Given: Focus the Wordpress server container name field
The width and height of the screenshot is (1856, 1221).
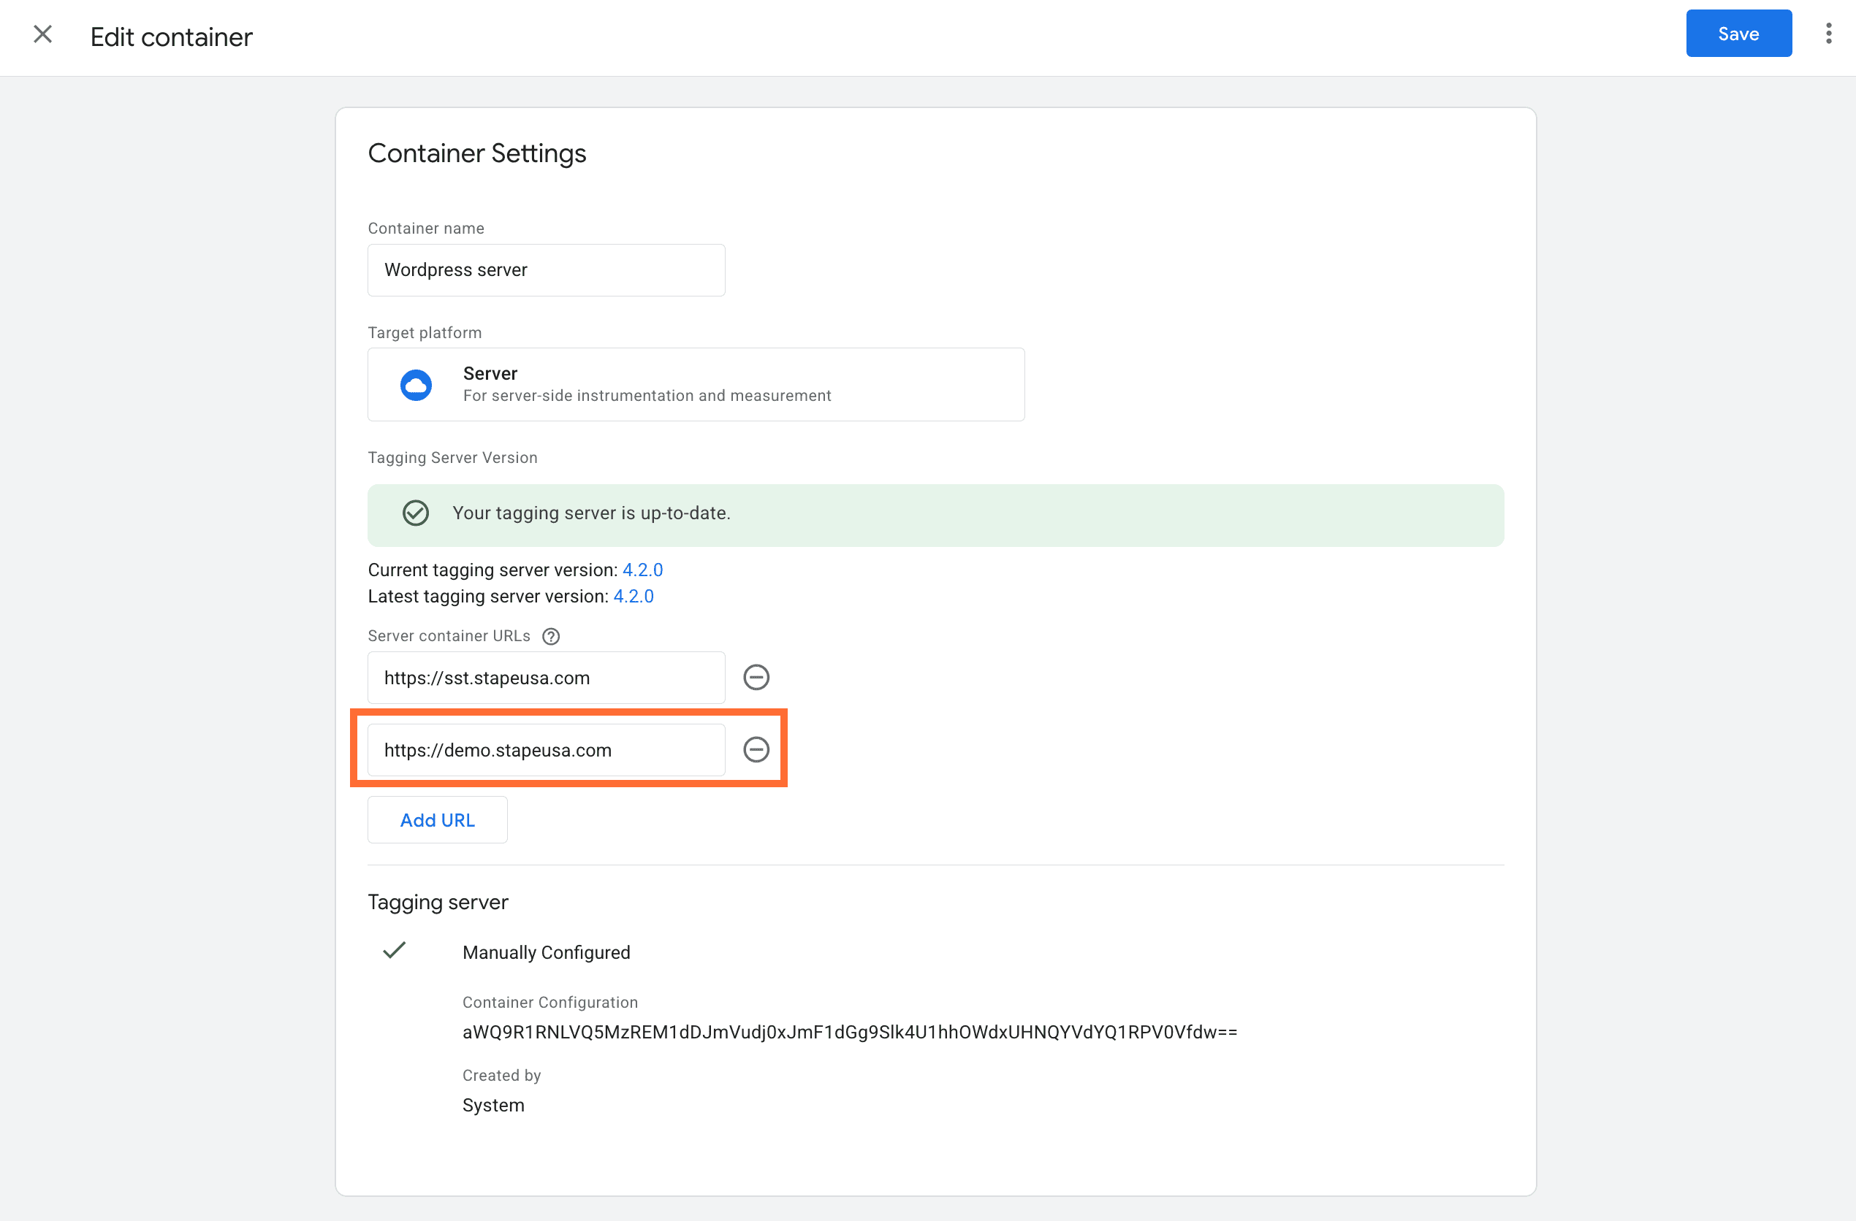Looking at the screenshot, I should click(545, 269).
